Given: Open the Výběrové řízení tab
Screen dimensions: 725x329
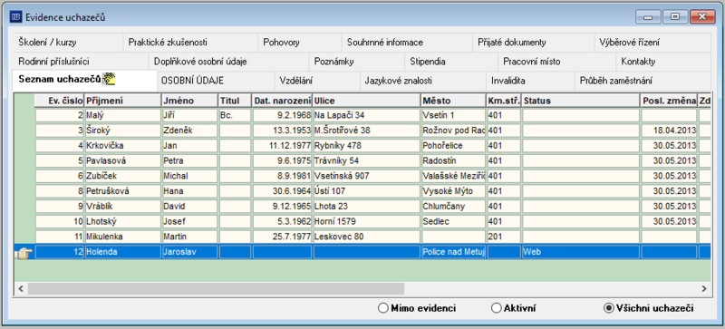Looking at the screenshot, I should (652, 43).
